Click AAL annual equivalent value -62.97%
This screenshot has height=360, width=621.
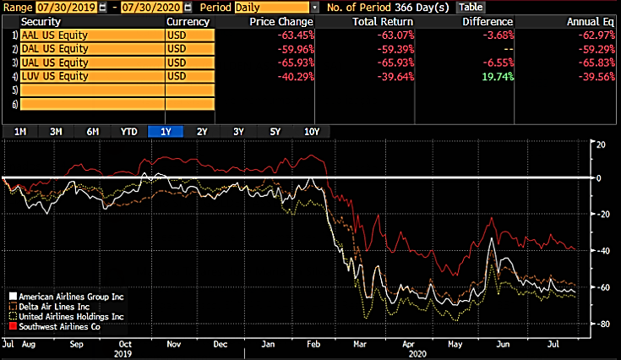click(x=596, y=35)
